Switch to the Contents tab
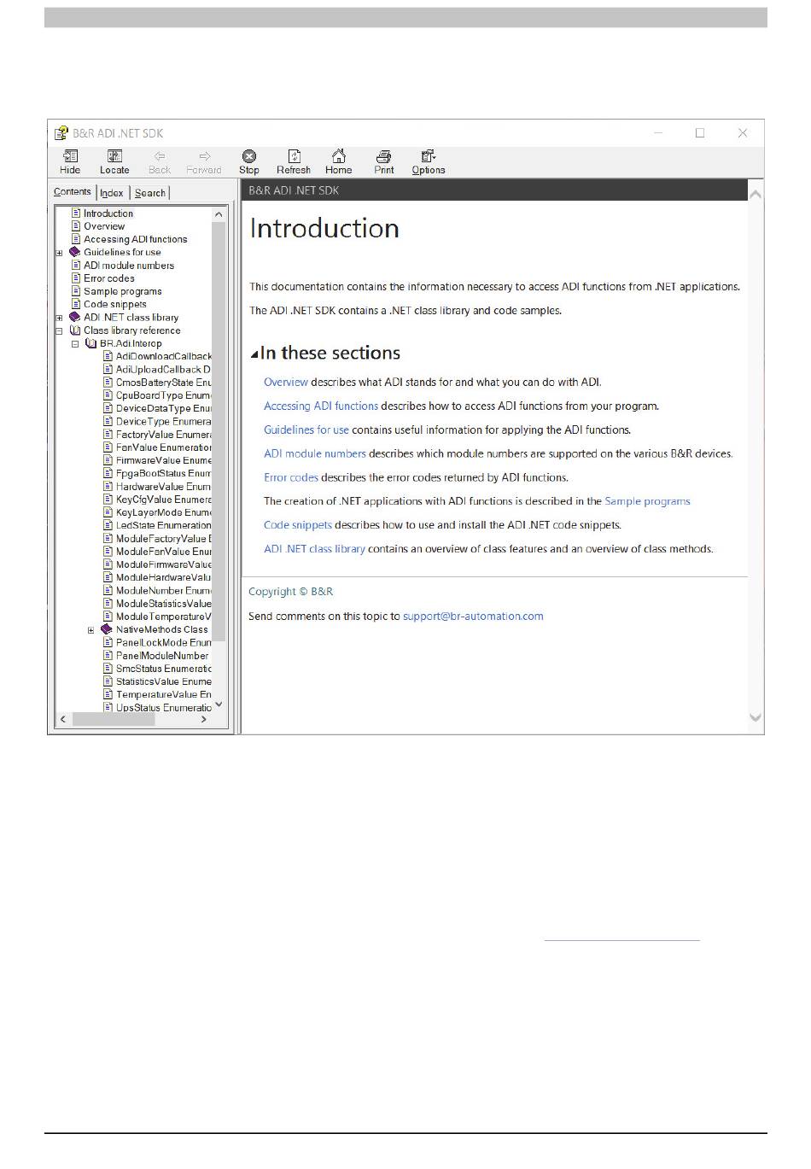Image resolution: width=811 pixels, height=1169 pixels. [73, 192]
